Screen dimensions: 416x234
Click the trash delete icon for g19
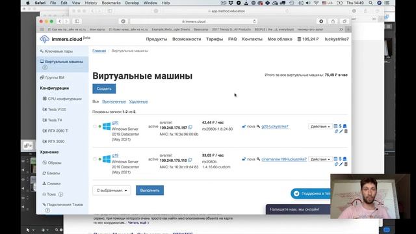pos(346,164)
